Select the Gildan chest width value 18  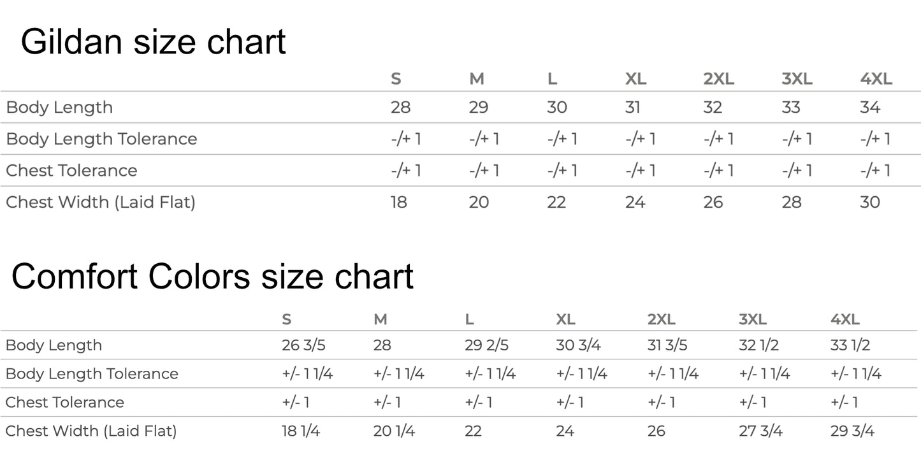[x=399, y=202]
